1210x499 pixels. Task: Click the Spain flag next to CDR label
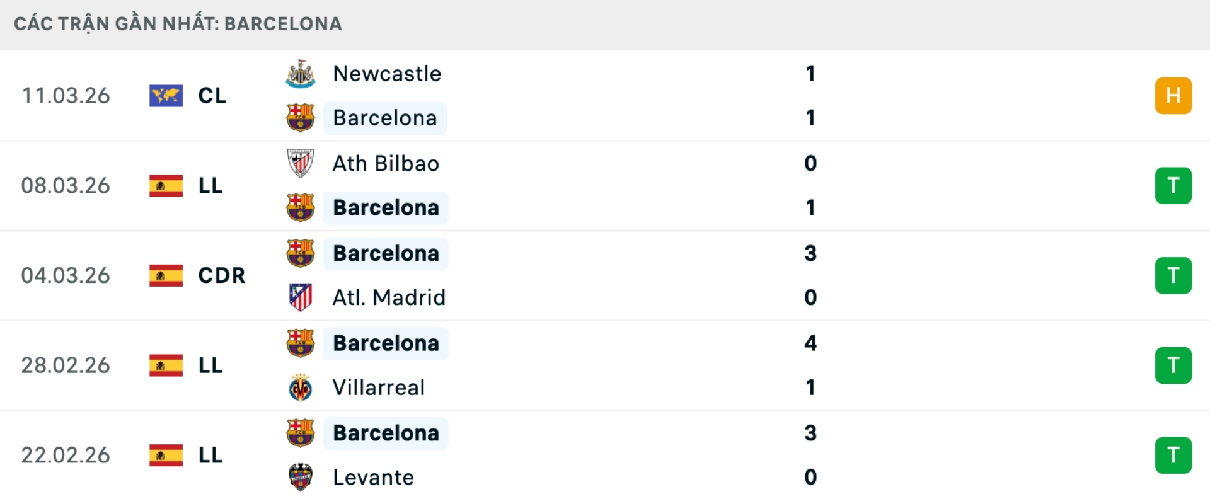tap(165, 275)
